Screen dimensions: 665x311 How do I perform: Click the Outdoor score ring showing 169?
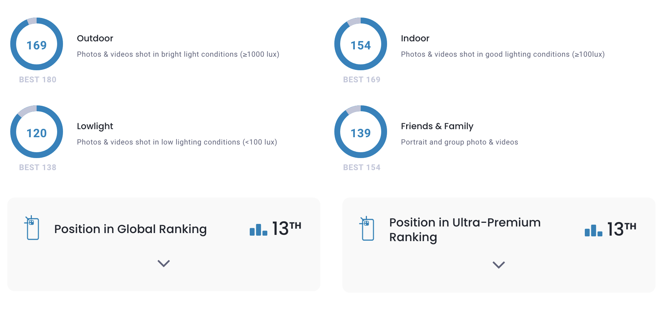tap(37, 44)
